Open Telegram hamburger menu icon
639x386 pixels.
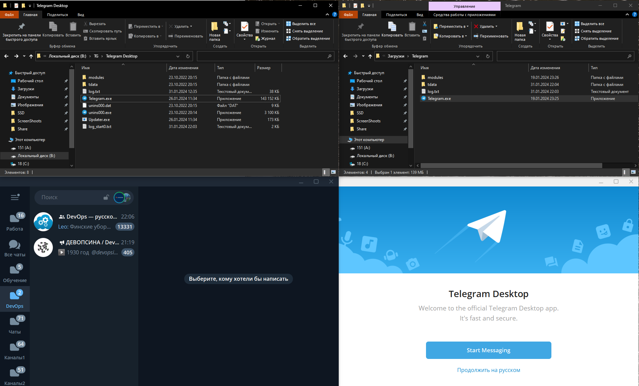coord(15,197)
